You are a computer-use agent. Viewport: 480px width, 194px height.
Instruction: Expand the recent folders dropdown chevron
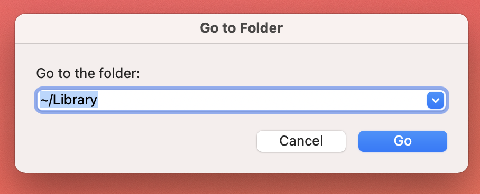pyautogui.click(x=435, y=100)
